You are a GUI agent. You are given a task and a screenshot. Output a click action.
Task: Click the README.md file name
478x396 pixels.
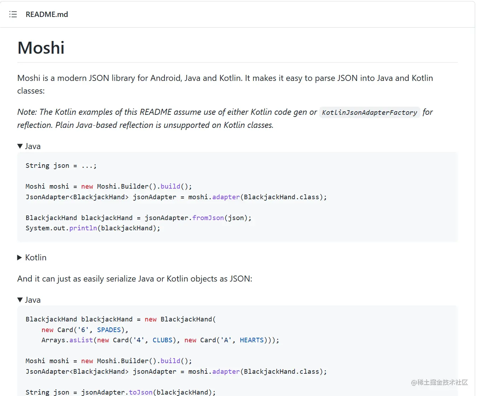[47, 14]
